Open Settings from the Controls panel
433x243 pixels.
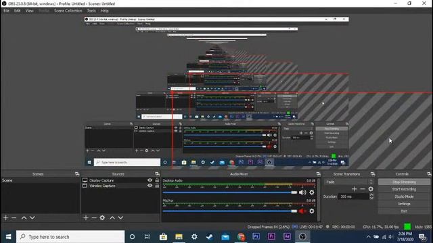(x=404, y=204)
